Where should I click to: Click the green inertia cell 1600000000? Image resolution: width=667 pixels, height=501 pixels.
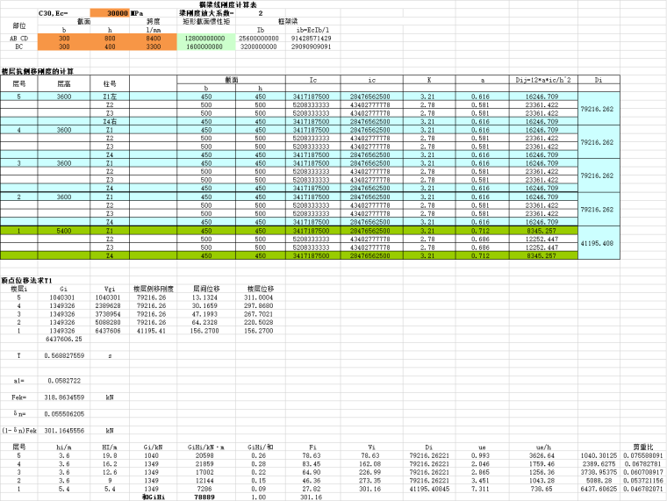205,47
